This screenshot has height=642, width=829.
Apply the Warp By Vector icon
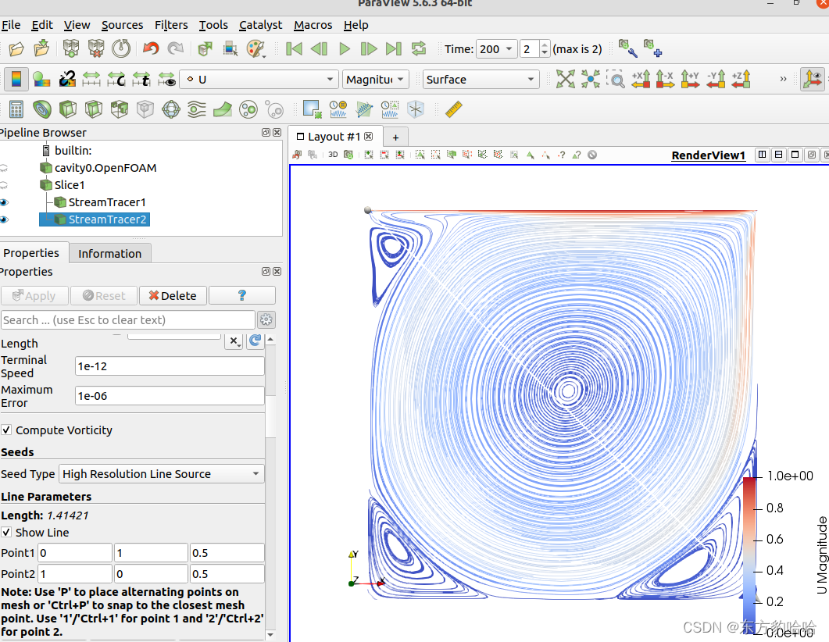point(223,109)
